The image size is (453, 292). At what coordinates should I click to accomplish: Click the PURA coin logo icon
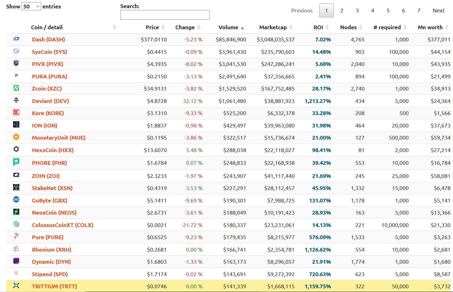(x=16, y=76)
